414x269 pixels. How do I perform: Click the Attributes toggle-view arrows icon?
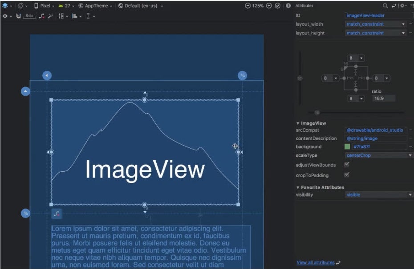tap(394, 5)
